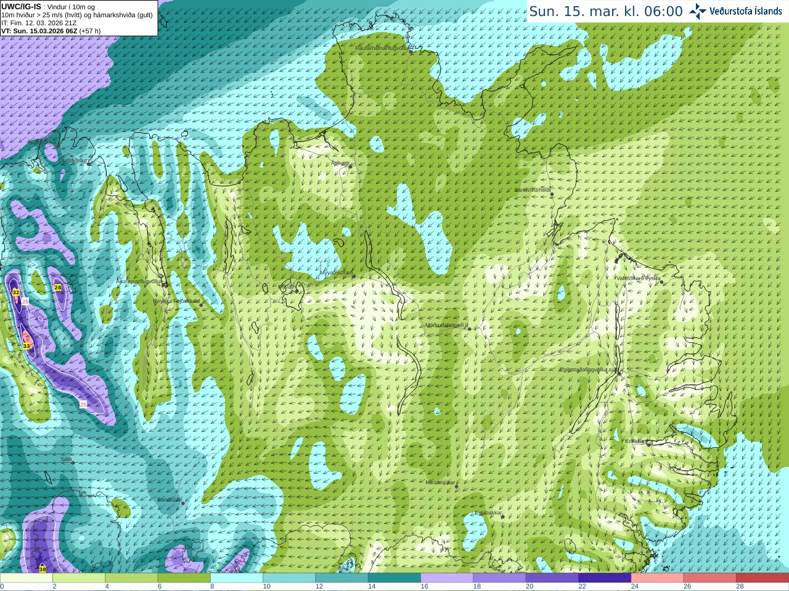
Task: Click the 20–22 m/s violet scale swatch
Action: 552,578
